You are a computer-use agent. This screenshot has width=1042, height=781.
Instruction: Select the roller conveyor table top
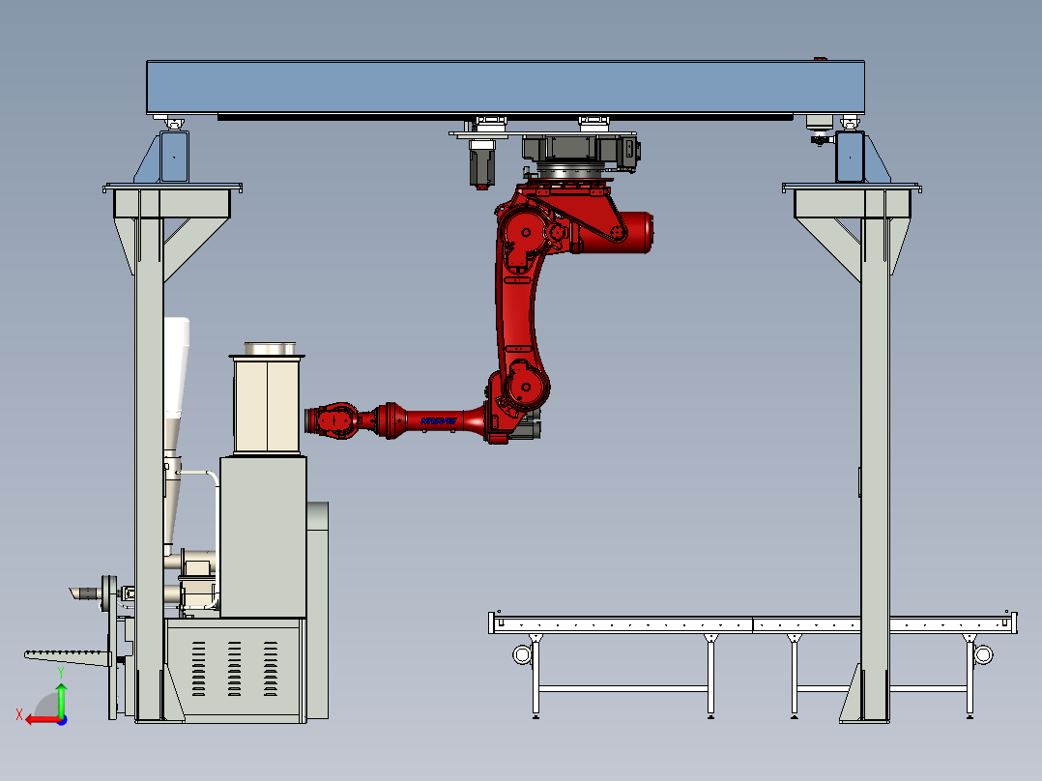pyautogui.click(x=752, y=624)
